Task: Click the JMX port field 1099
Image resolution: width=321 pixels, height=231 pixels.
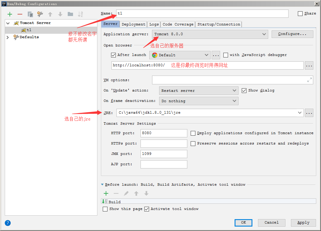Action: 164,154
